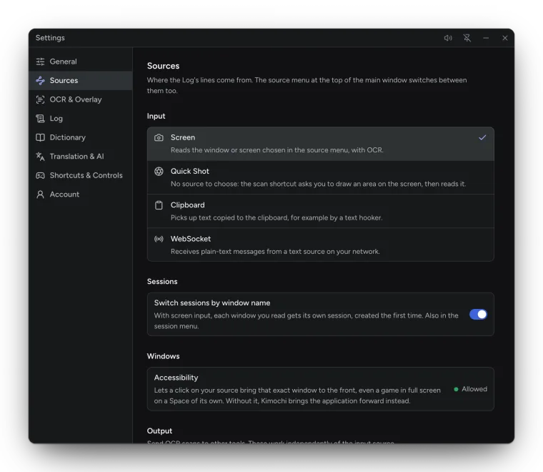Click 'Reads the window or screen chosen' description
Image resolution: width=543 pixels, height=472 pixels.
point(277,150)
